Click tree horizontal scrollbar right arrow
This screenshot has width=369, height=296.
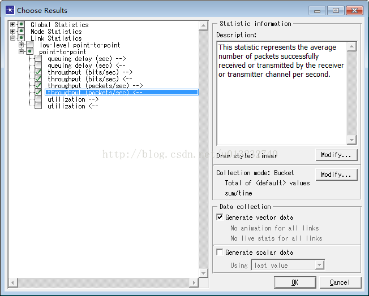pos(194,282)
